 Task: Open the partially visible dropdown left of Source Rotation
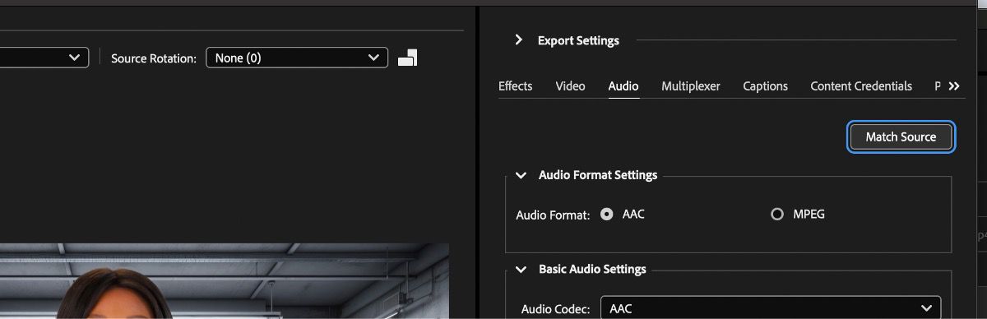pos(44,58)
